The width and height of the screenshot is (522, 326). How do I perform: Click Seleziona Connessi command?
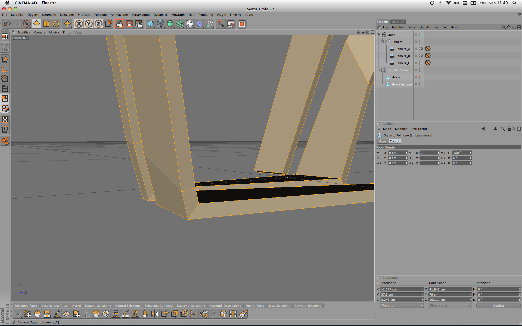coord(159,306)
